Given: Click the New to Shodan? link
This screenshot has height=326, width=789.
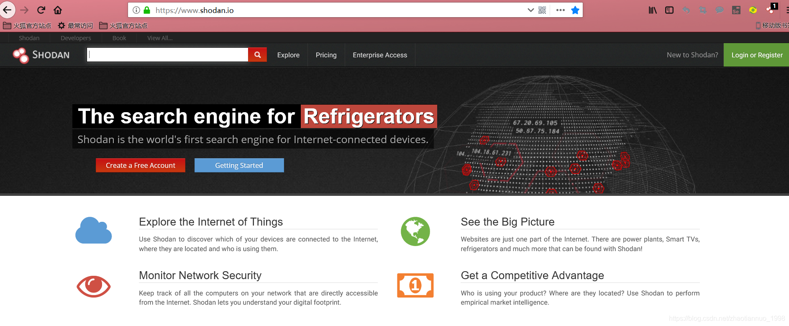Looking at the screenshot, I should (692, 55).
